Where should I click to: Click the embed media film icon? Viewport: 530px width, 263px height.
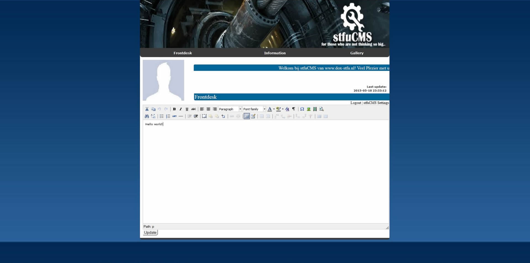point(315,109)
